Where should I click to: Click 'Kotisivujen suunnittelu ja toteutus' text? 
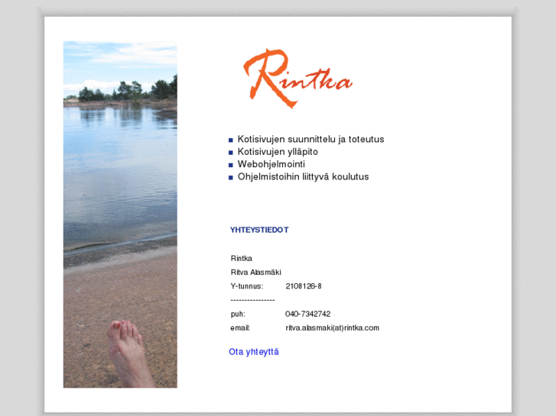pos(311,139)
